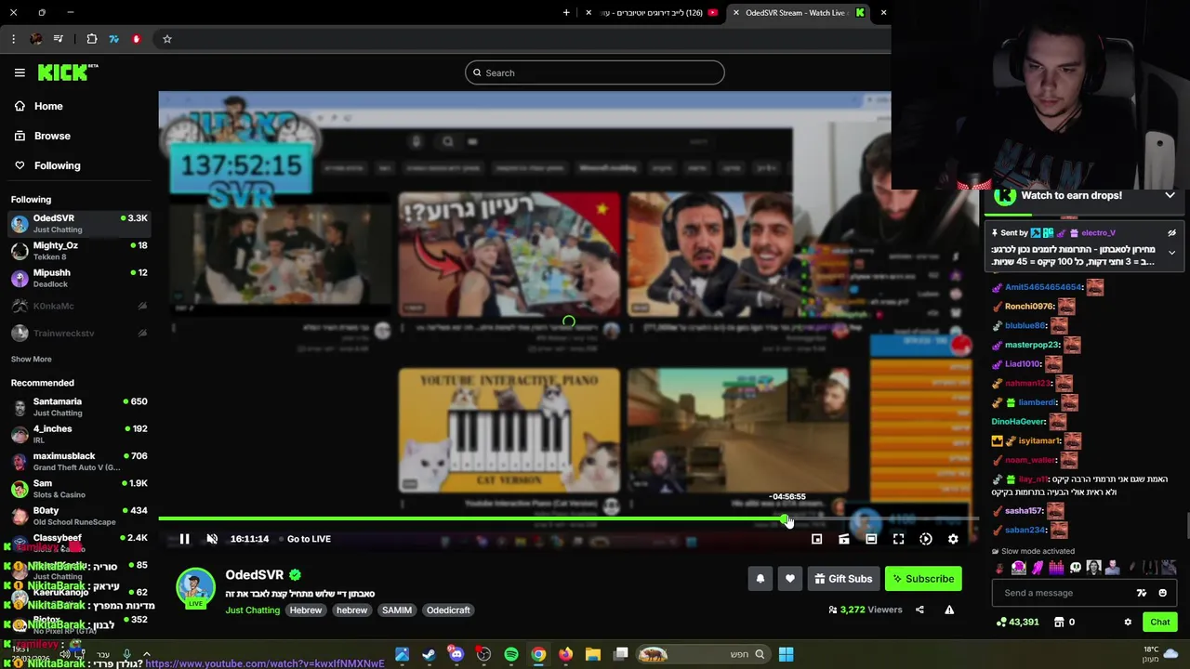Click username saban234 in chat
Screen dimensions: 1190x669
coord(1026,530)
